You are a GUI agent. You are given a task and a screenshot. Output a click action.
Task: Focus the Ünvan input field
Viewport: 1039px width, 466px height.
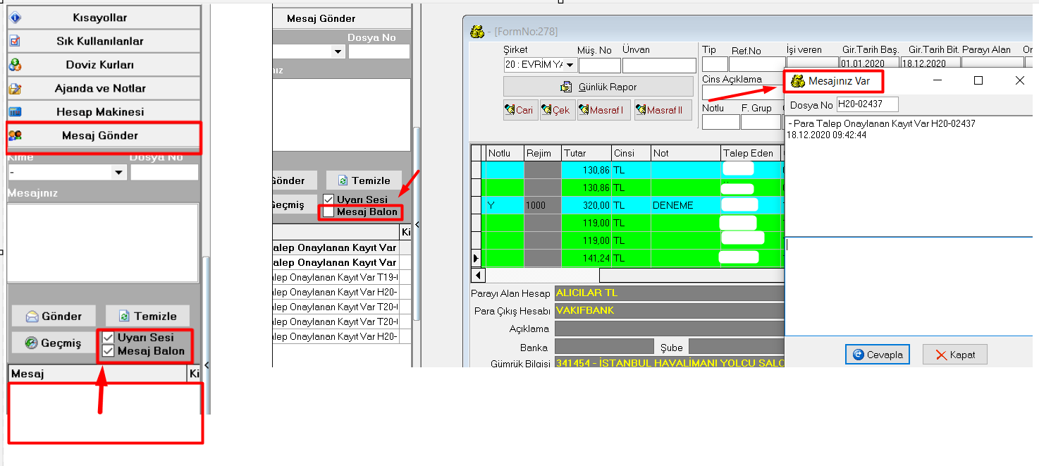[x=659, y=66]
